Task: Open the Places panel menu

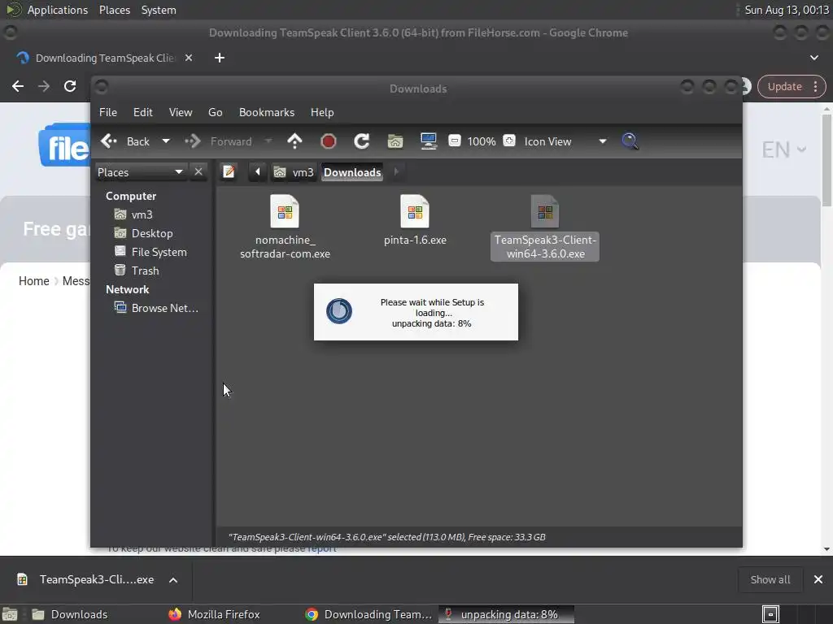Action: pos(114,10)
